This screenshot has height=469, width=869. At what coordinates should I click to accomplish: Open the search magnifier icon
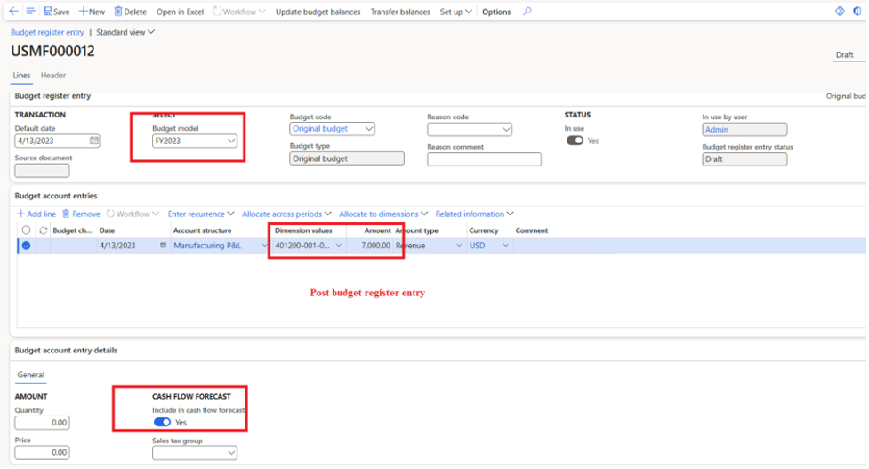(x=527, y=12)
